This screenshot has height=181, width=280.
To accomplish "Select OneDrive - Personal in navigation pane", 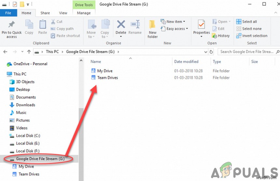I will (x=27, y=64).
